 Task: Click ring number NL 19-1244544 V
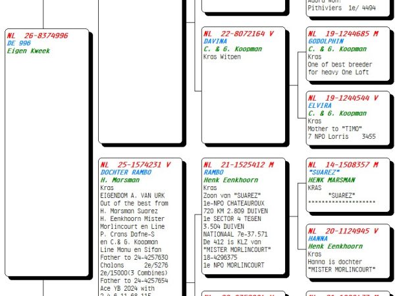coord(343,98)
